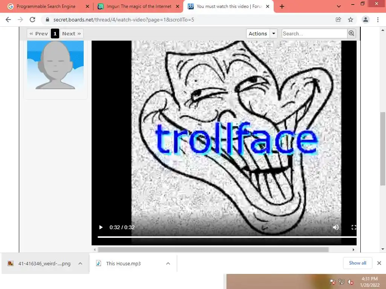Expand options for This House.mp3 download
The width and height of the screenshot is (386, 289).
pyautogui.click(x=168, y=263)
